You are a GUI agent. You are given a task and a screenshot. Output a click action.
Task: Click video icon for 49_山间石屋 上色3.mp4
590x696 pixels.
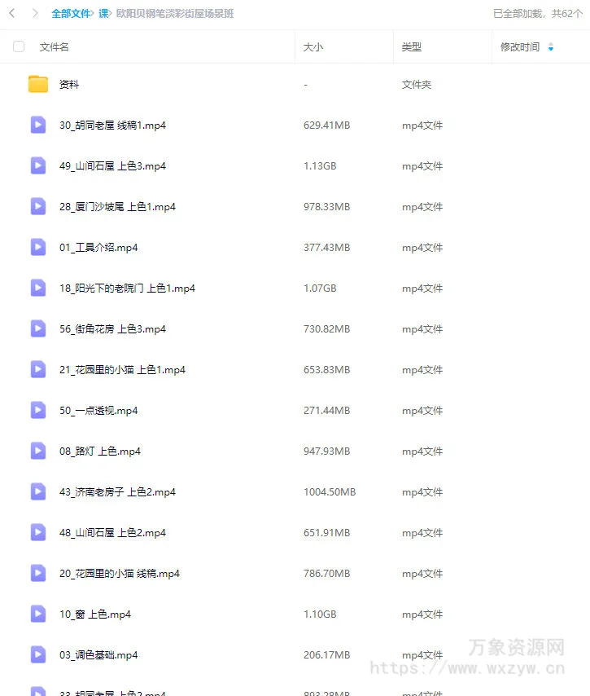click(x=38, y=165)
